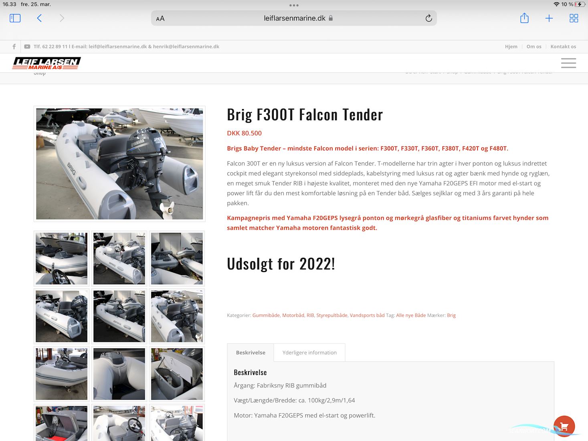The width and height of the screenshot is (588, 441).
Task: Open the Gummibåde category link
Action: (266, 316)
